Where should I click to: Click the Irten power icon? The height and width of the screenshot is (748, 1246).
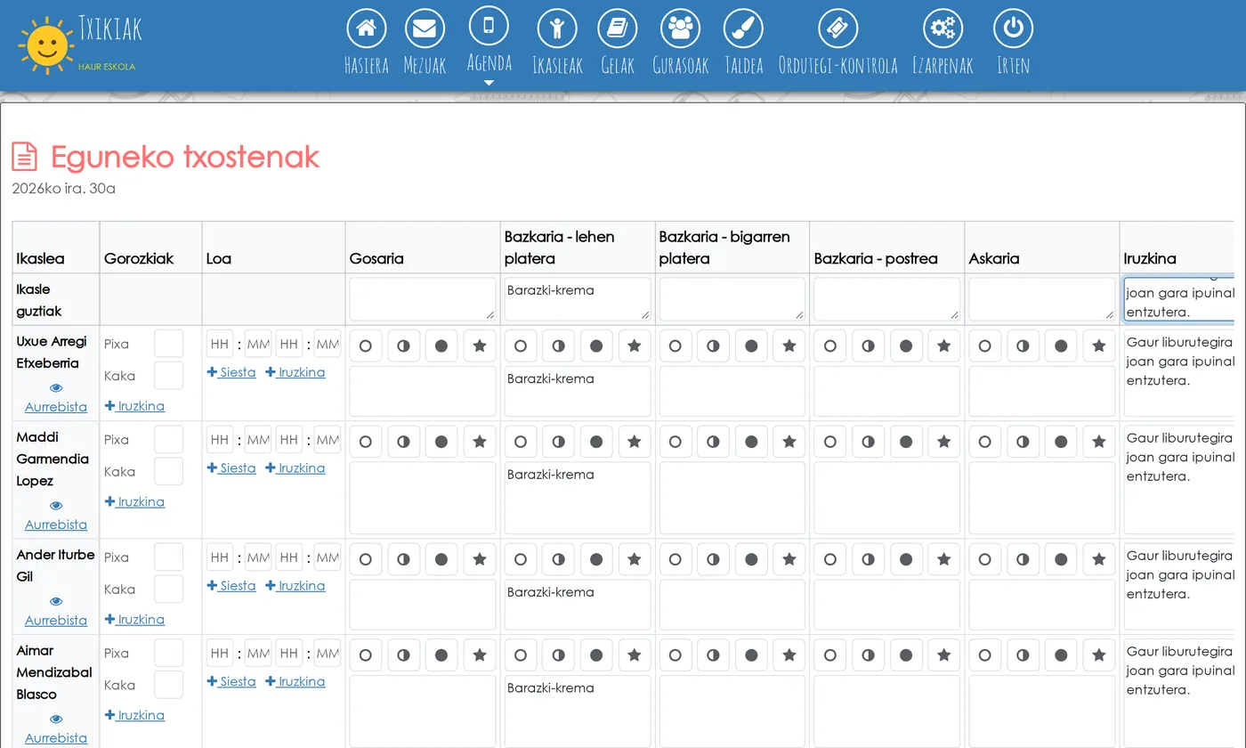point(1013,28)
